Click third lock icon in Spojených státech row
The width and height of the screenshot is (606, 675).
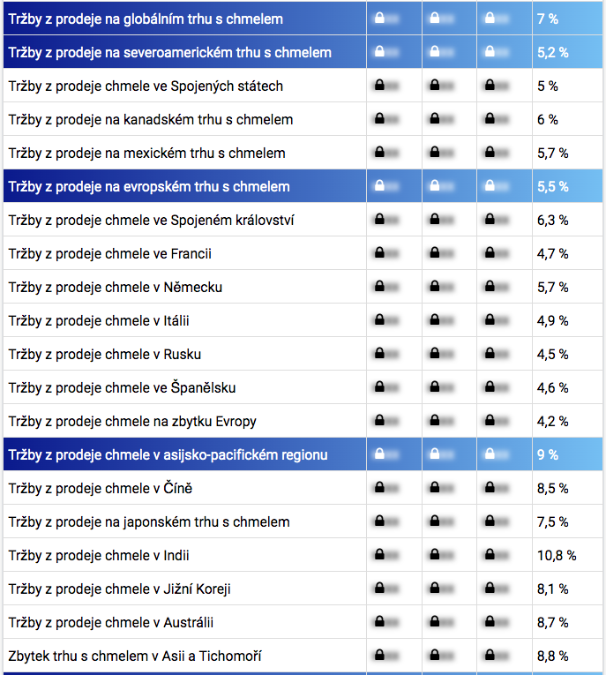click(x=489, y=86)
